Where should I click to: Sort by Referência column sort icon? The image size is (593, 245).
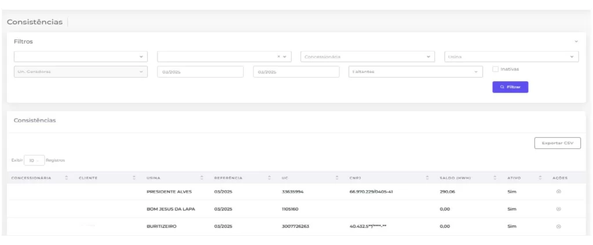pos(269,178)
